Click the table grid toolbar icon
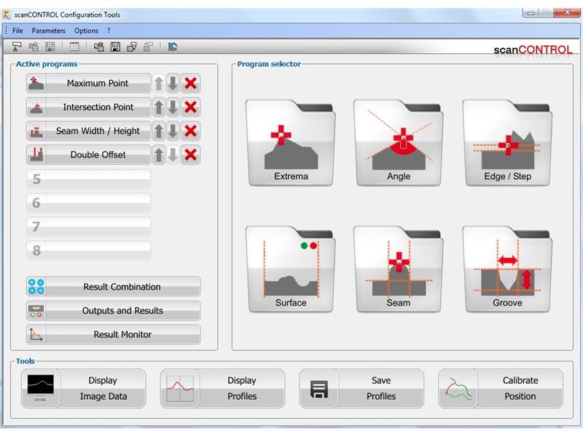Viewport: 583px width, 437px height. point(74,47)
